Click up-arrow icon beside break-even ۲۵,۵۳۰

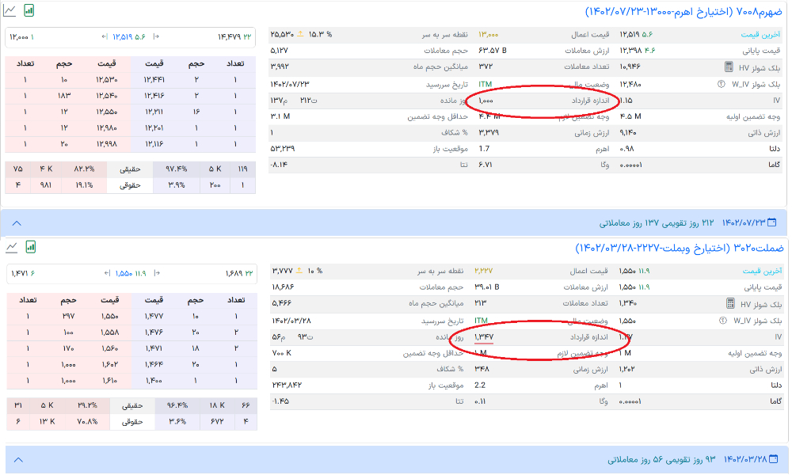coord(300,34)
